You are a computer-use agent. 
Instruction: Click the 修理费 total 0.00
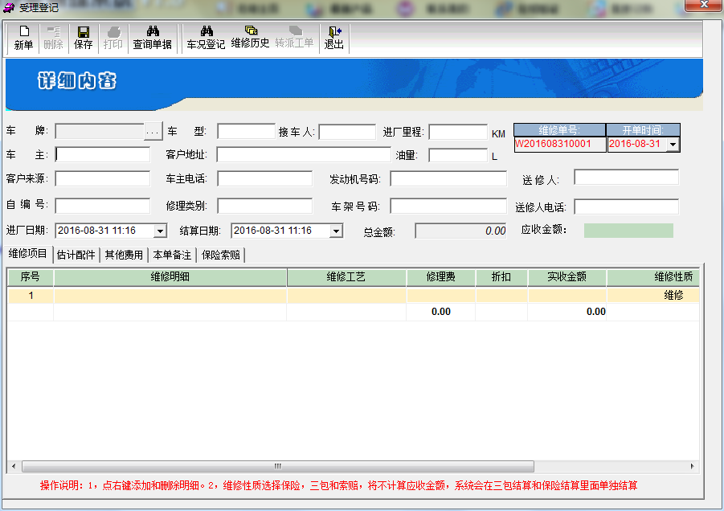441,312
